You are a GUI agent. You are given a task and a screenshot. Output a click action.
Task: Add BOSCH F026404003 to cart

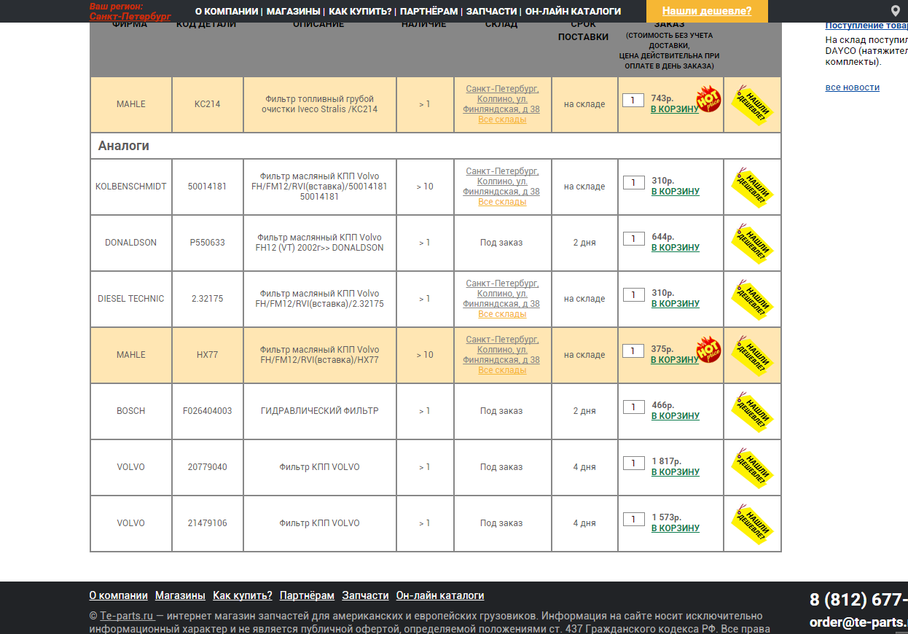[x=675, y=416]
